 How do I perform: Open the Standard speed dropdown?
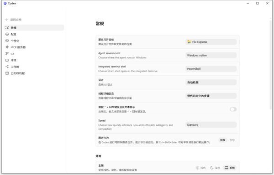pos(211,124)
